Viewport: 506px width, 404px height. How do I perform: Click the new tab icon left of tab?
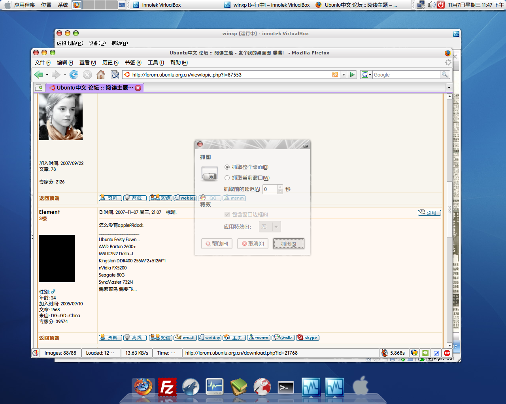point(39,88)
